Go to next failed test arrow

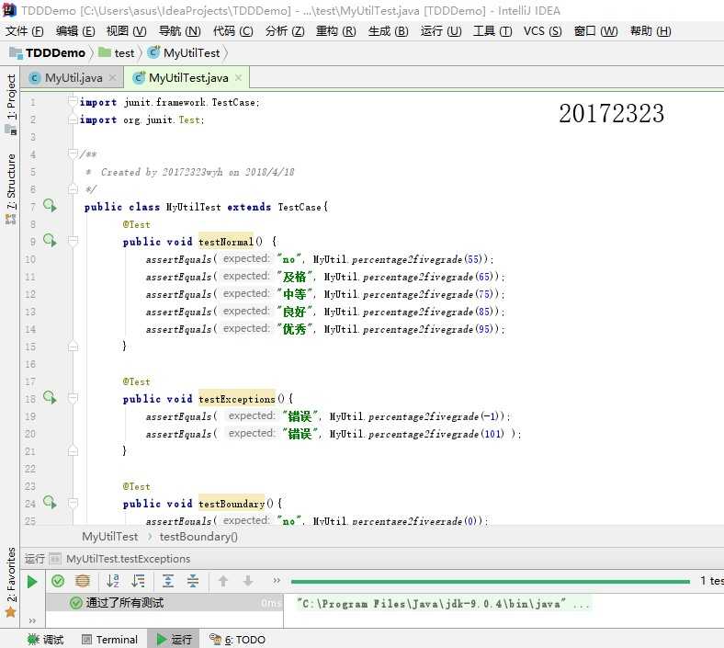pyautogui.click(x=248, y=581)
